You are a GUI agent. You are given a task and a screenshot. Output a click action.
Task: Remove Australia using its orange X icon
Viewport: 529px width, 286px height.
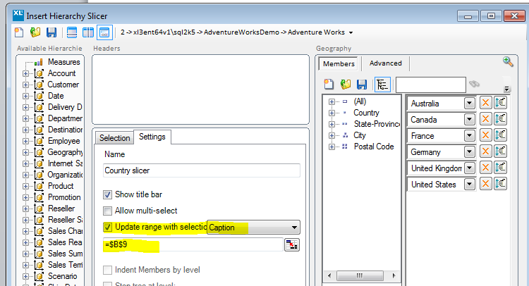click(x=485, y=104)
